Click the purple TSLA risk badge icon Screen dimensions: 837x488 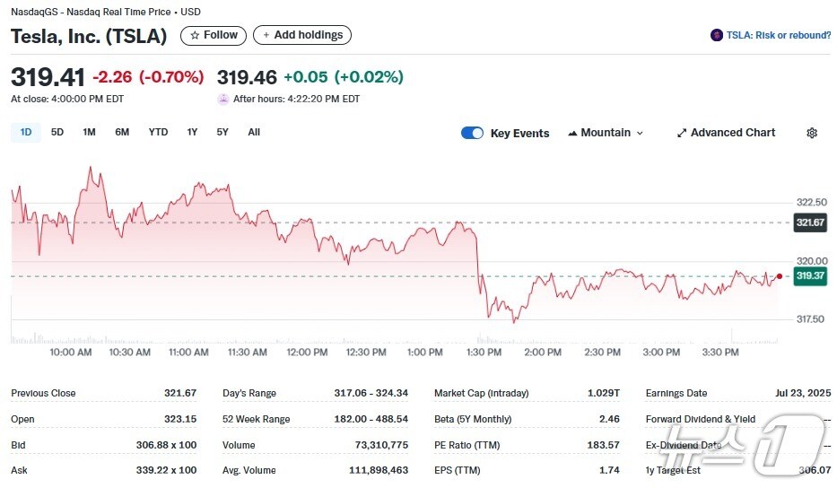click(717, 35)
